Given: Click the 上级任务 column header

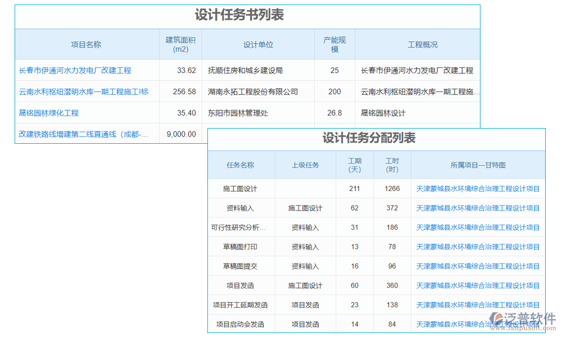Looking at the screenshot, I should click(x=305, y=165).
